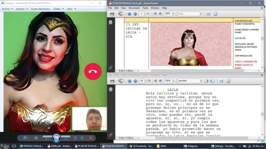
Task: Go to next page in top PDF
Action: click(x=135, y=14)
